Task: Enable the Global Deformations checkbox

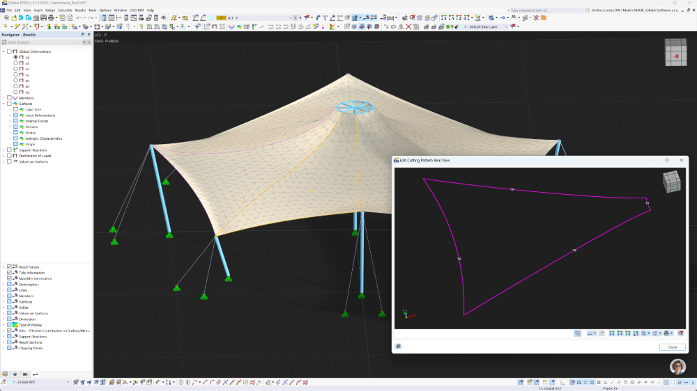Action: point(9,51)
